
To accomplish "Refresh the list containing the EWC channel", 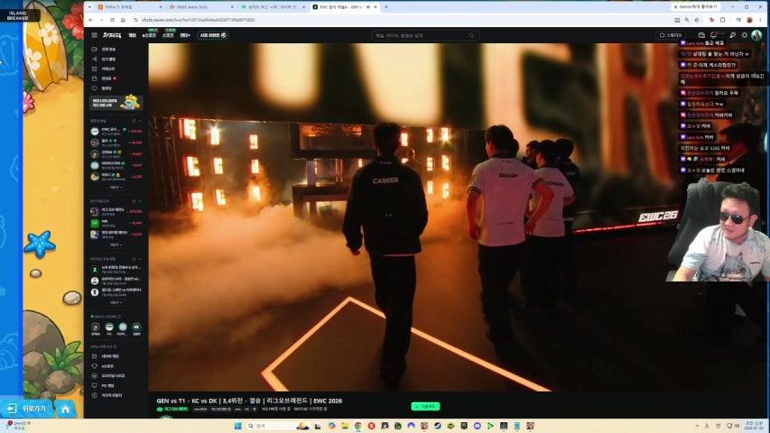I will (x=134, y=121).
